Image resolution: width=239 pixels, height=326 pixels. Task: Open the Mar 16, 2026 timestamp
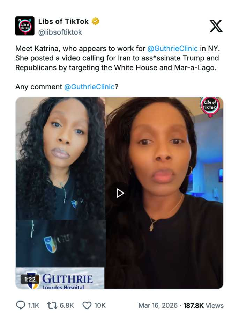[158, 305]
